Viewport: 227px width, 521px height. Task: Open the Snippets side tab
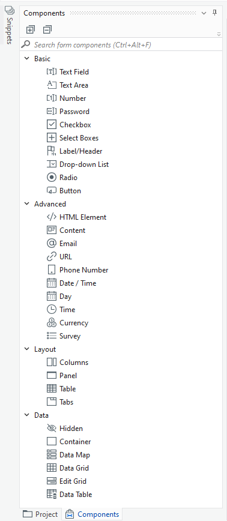coord(9,25)
